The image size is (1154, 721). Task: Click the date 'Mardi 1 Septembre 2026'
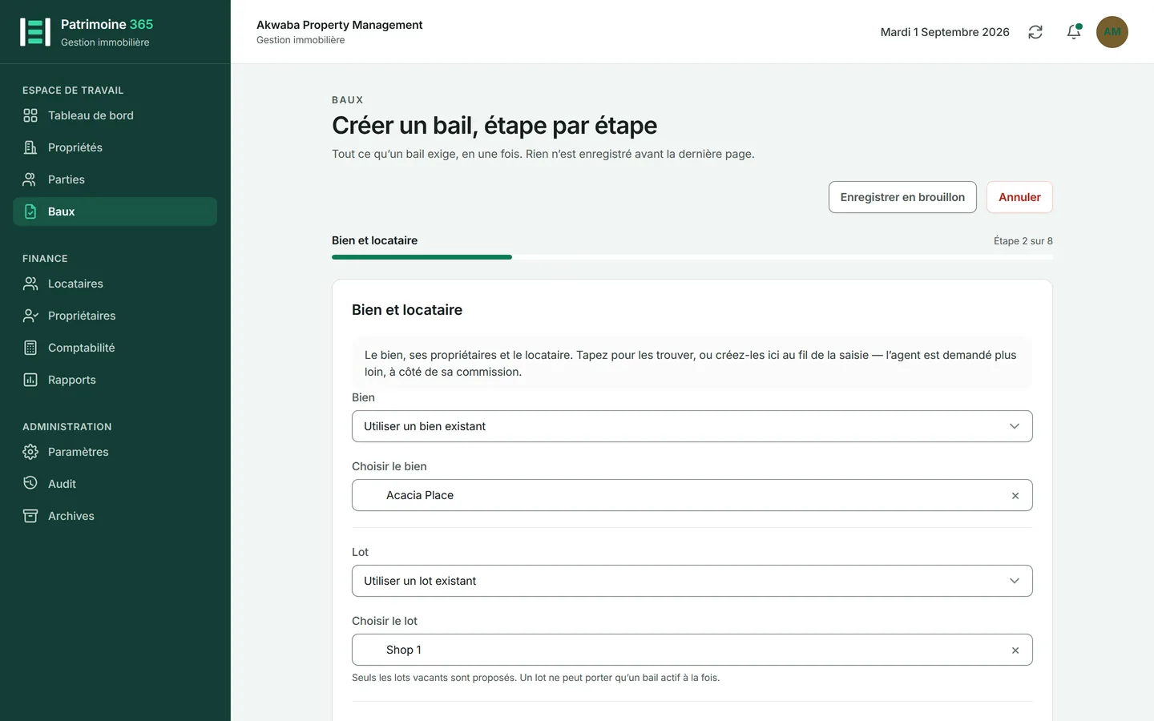945,32
